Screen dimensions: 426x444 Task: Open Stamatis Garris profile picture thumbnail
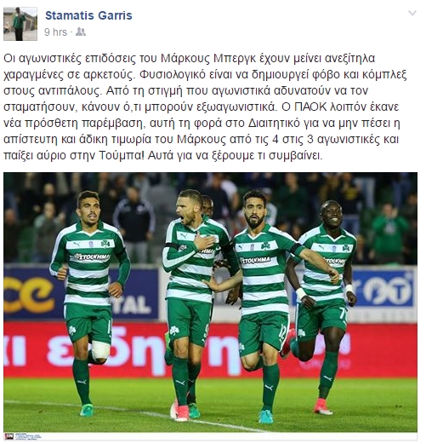[20, 24]
